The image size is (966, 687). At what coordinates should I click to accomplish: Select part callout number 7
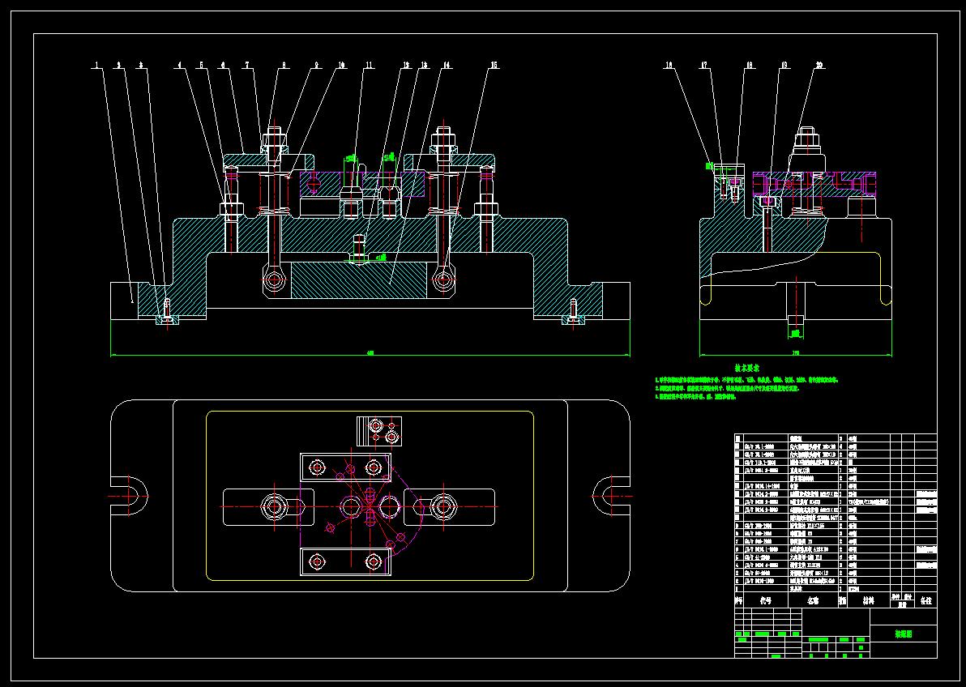[x=246, y=65]
